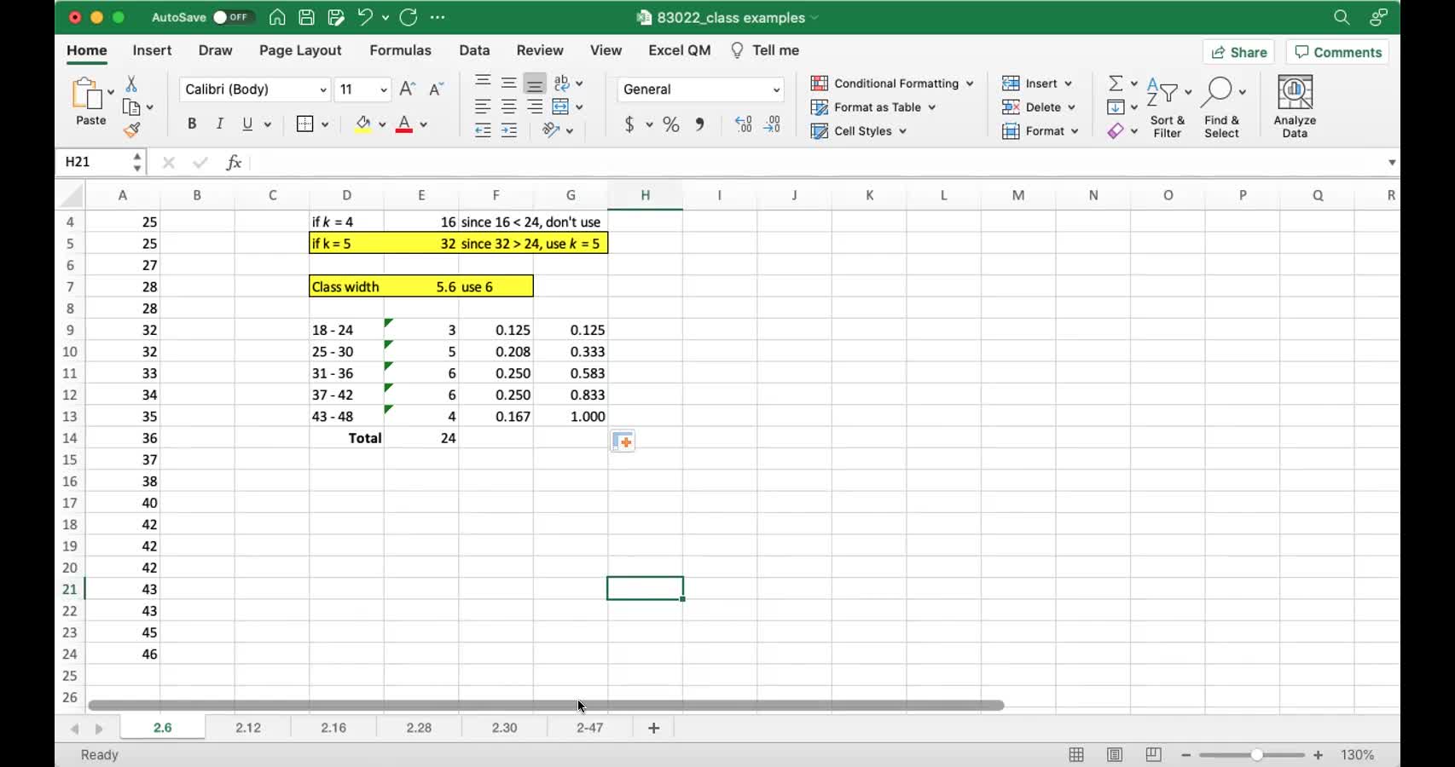The image size is (1455, 767).
Task: Toggle Underline formatting
Action: point(247,124)
